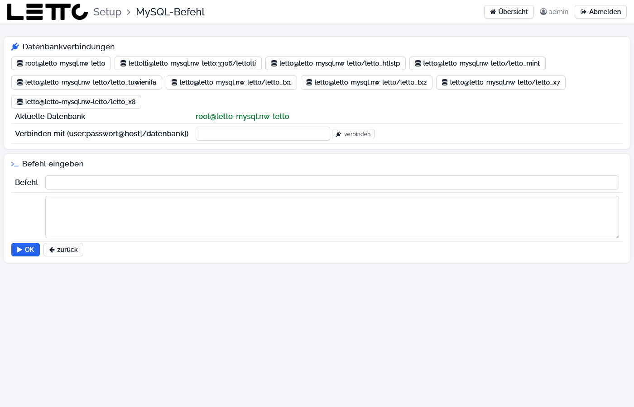Image resolution: width=634 pixels, height=407 pixels.
Task: Click into the large result text area
Action: [332, 217]
